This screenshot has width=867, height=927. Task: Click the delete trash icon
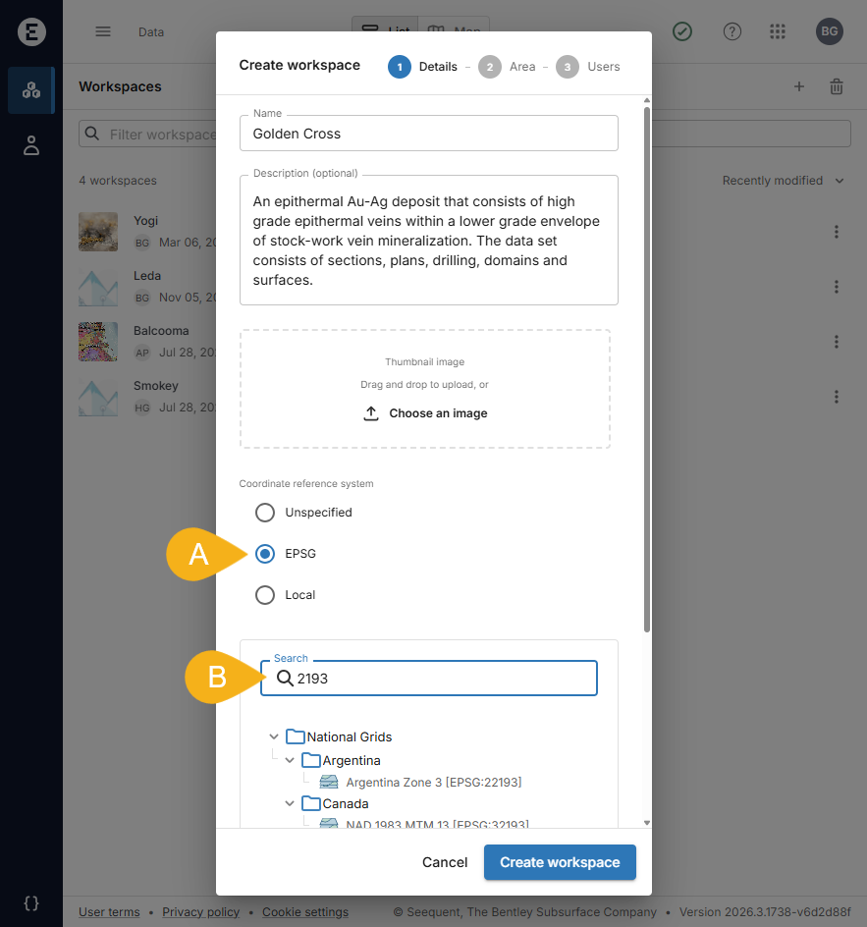click(x=837, y=86)
